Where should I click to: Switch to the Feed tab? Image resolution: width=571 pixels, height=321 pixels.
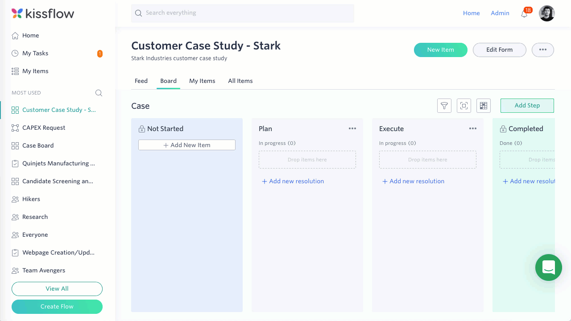(x=141, y=81)
